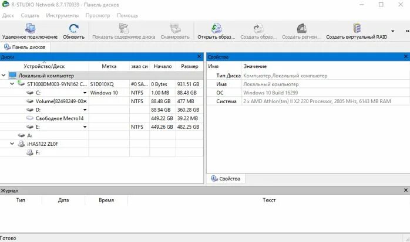
Task: Click the F: optical disc icon
Action: point(30,152)
